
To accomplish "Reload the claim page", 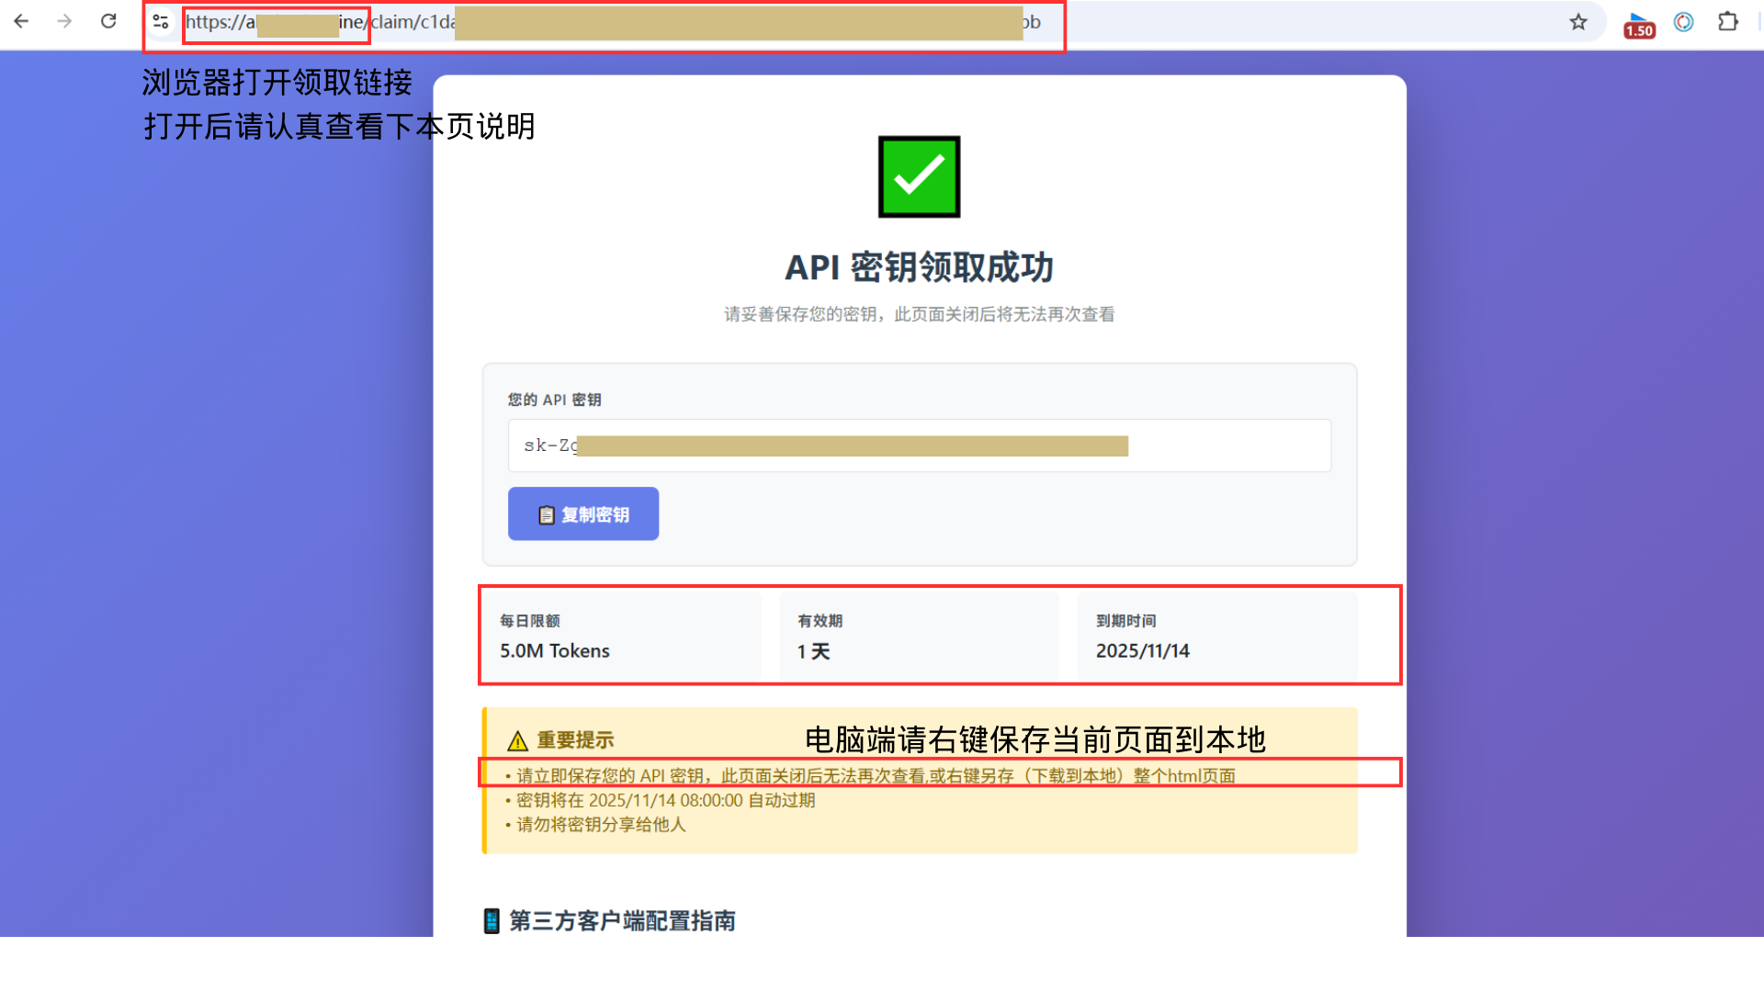I will (108, 22).
